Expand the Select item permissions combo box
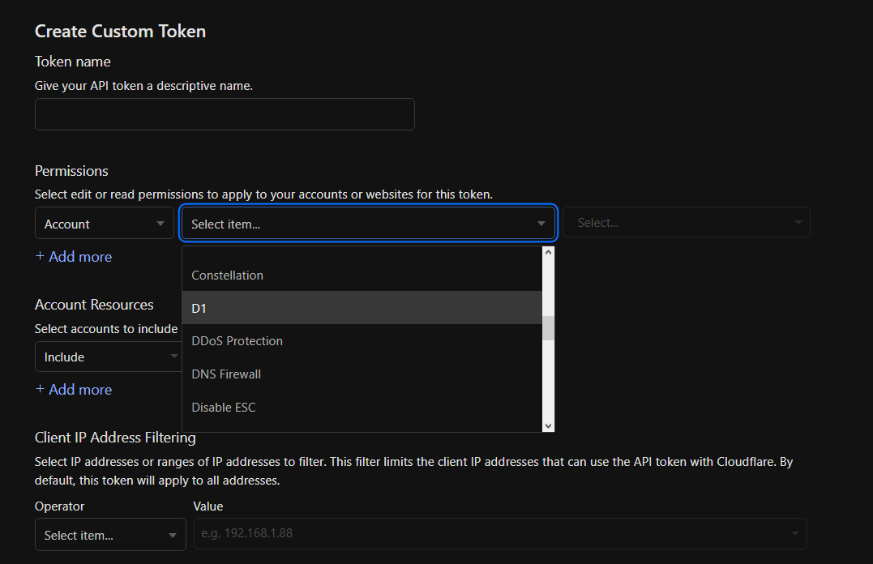The height and width of the screenshot is (564, 873). coord(368,224)
